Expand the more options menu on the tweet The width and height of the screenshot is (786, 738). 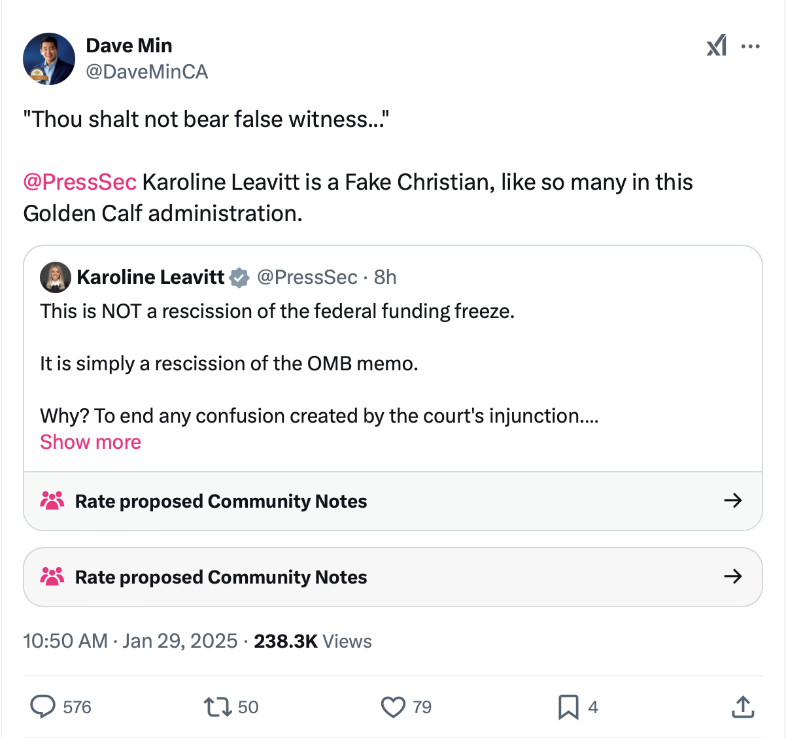coord(750,46)
